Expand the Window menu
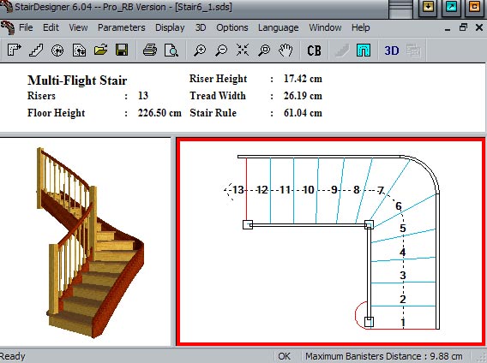The height and width of the screenshot is (363, 487). point(325,27)
